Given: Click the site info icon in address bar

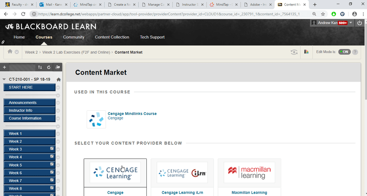Looking at the screenshot, I should click(x=34, y=14).
